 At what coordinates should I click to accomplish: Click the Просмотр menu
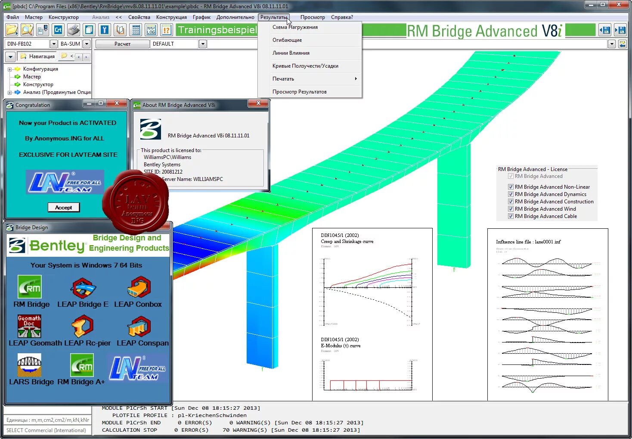tap(313, 17)
